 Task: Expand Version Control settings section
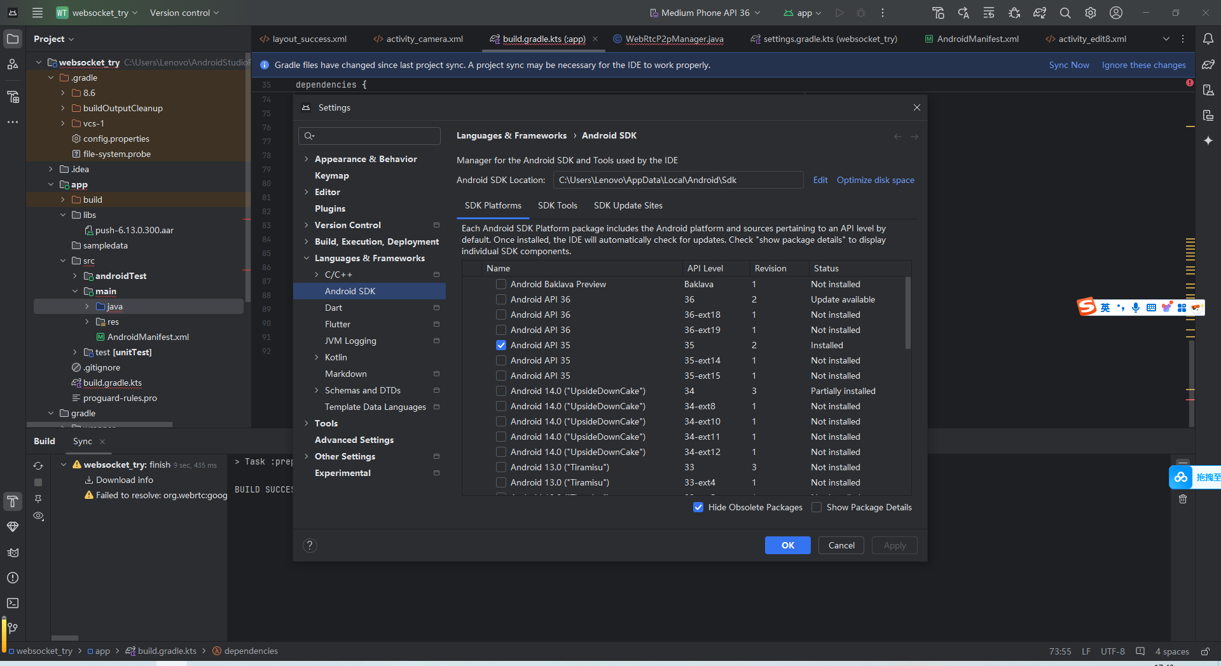[307, 225]
